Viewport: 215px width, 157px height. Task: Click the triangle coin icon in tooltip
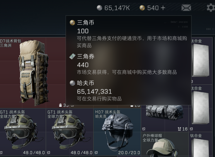pyautogui.click(x=72, y=23)
